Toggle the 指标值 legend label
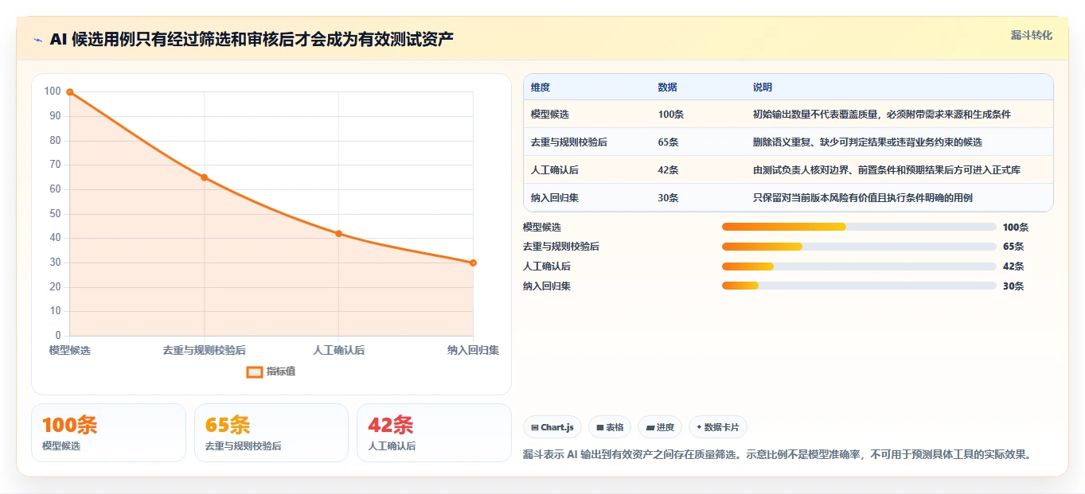The image size is (1085, 494). [281, 371]
